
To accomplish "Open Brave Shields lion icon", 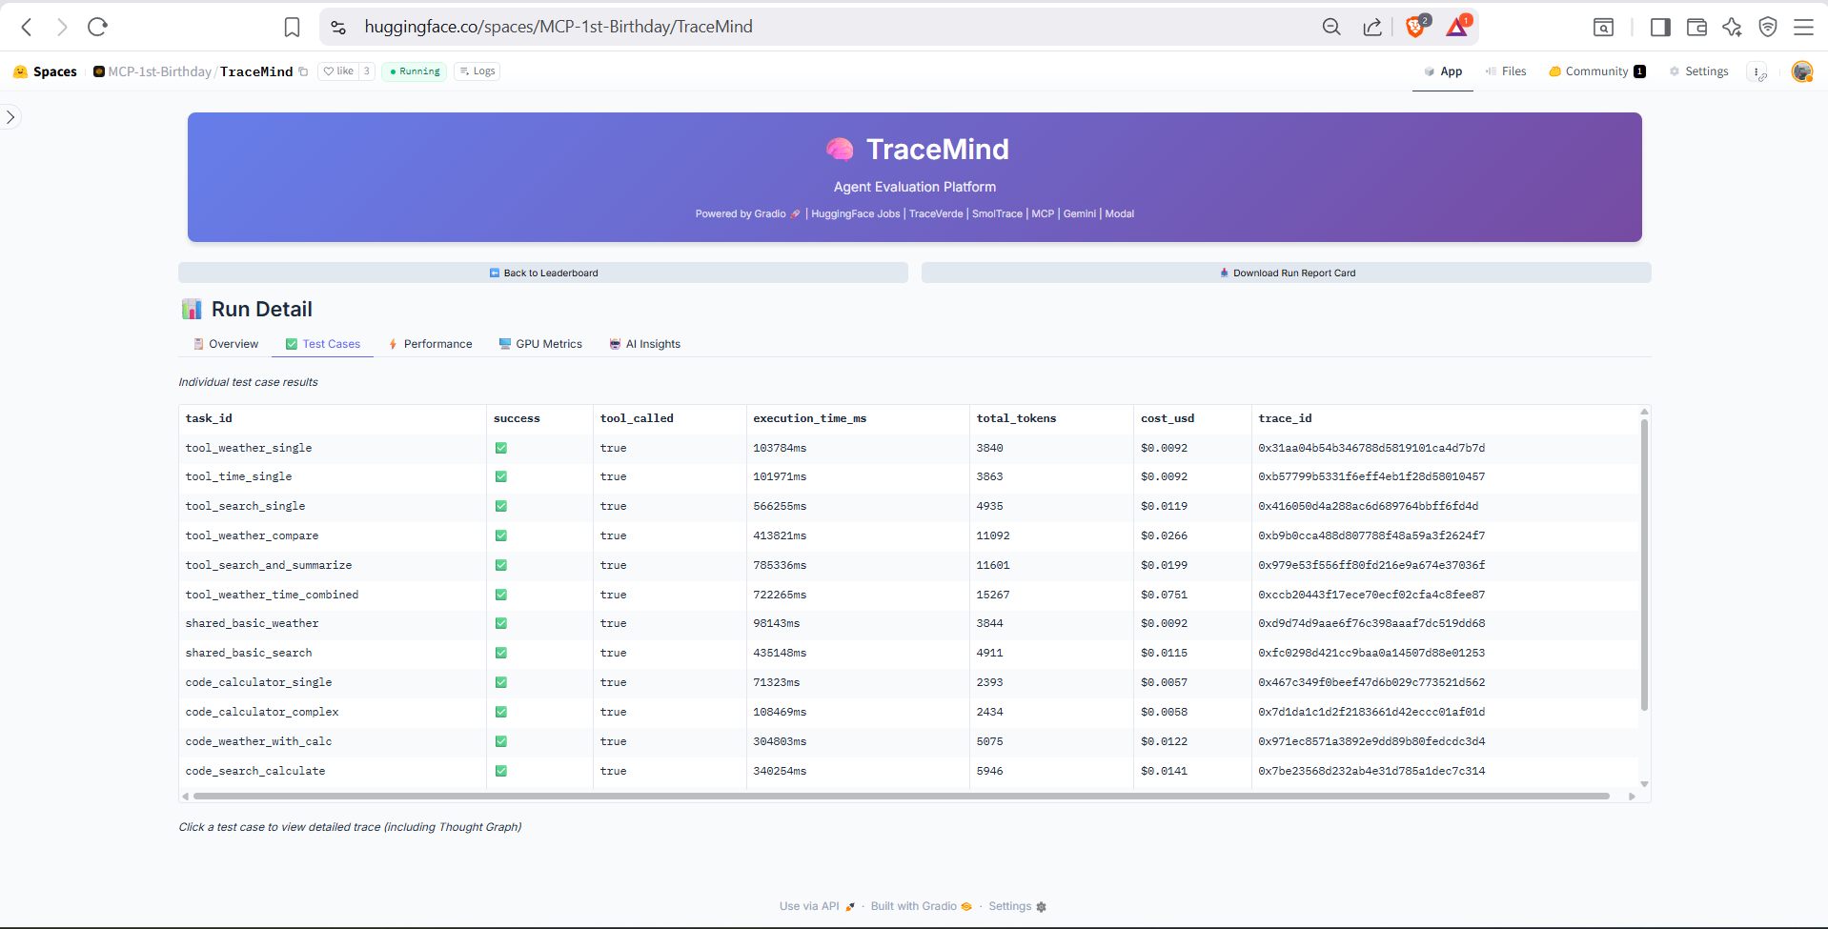I will pos(1416,27).
